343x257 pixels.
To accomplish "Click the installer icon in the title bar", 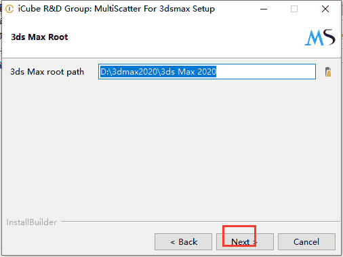I will pos(9,9).
